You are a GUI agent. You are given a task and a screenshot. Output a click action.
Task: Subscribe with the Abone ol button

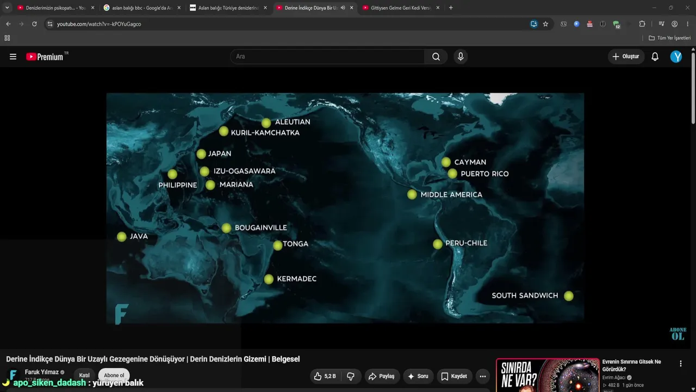114,375
